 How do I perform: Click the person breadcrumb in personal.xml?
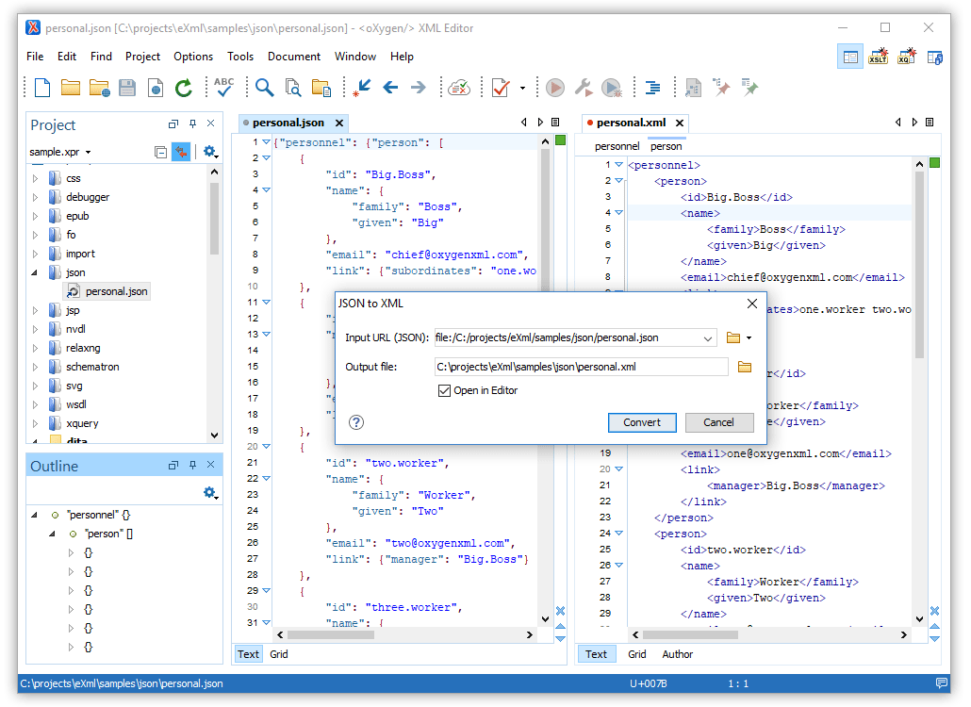click(667, 147)
